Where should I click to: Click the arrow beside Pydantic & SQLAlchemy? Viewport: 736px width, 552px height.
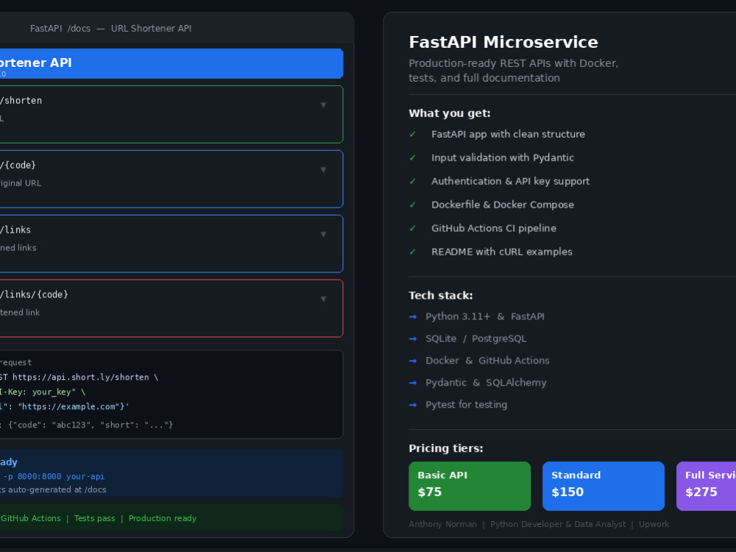click(x=413, y=383)
